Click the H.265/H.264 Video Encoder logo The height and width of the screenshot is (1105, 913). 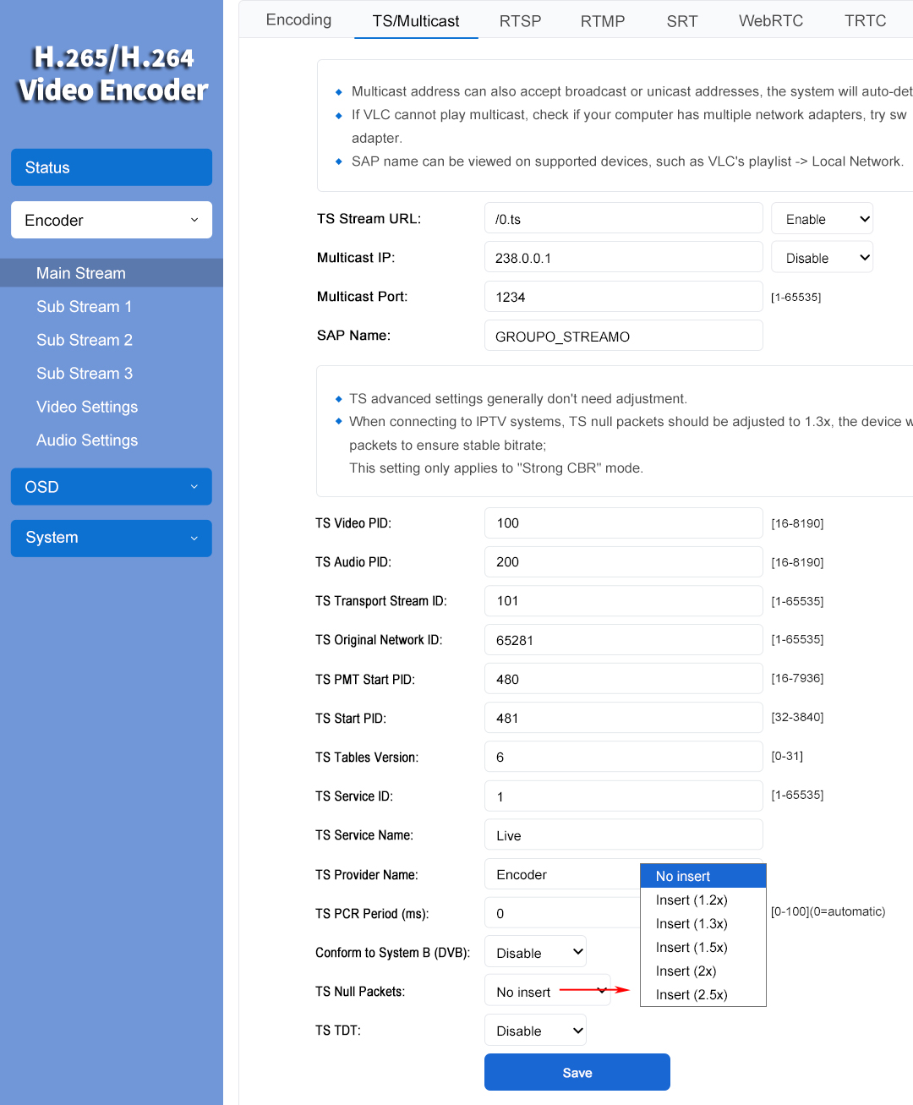pyautogui.click(x=112, y=74)
